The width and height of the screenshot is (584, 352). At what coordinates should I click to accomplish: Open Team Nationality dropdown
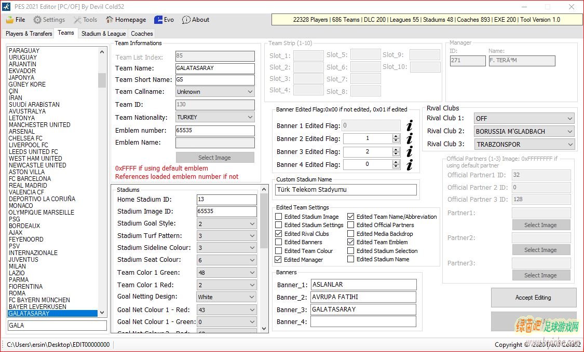[x=215, y=117]
